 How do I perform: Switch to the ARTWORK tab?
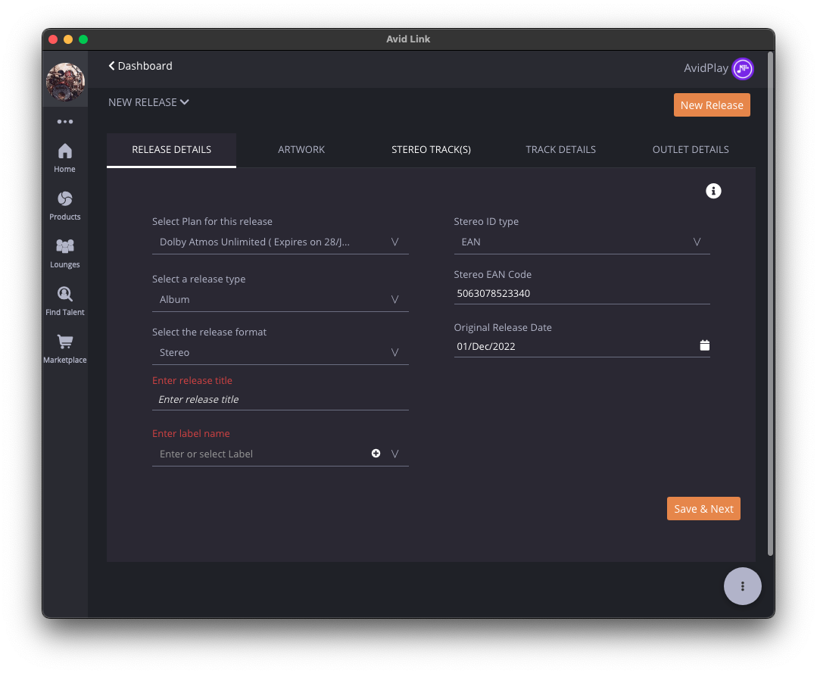coord(301,149)
